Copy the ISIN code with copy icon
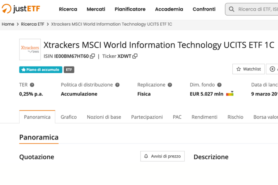This screenshot has height=185, width=278. [x=92, y=56]
